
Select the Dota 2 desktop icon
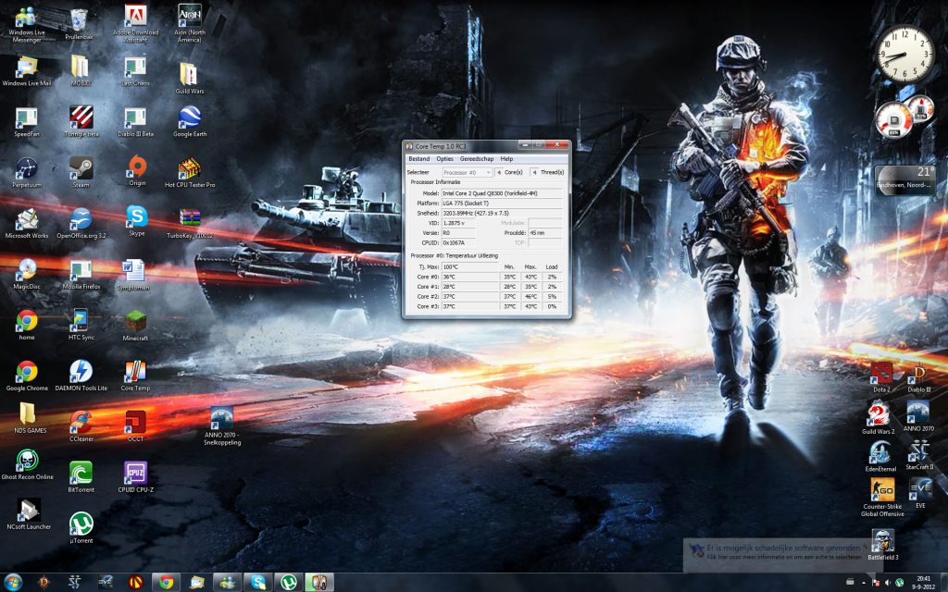(881, 377)
